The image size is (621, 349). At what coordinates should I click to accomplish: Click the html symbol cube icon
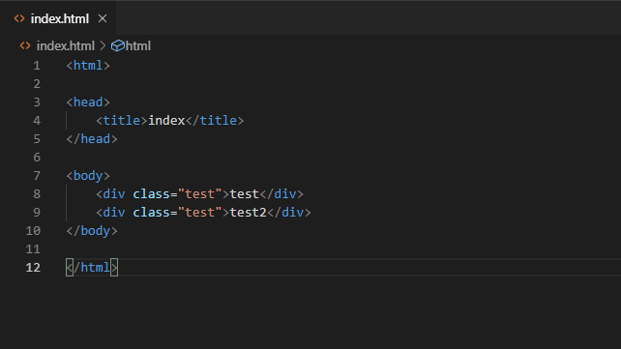click(x=118, y=45)
